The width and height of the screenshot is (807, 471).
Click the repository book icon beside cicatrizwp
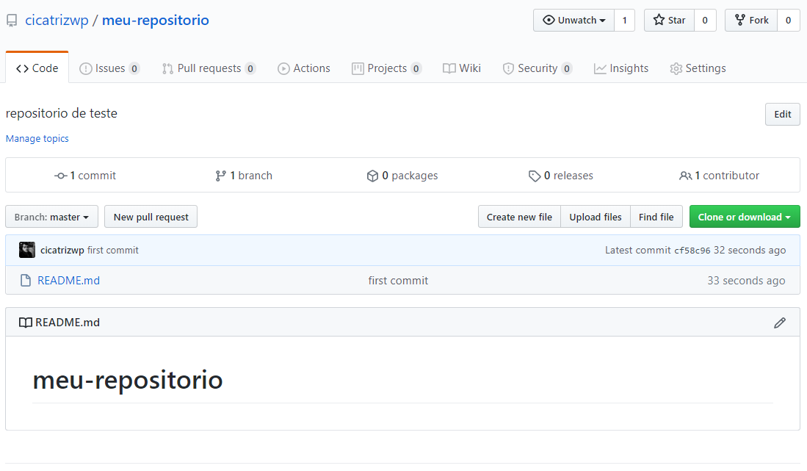pos(12,21)
